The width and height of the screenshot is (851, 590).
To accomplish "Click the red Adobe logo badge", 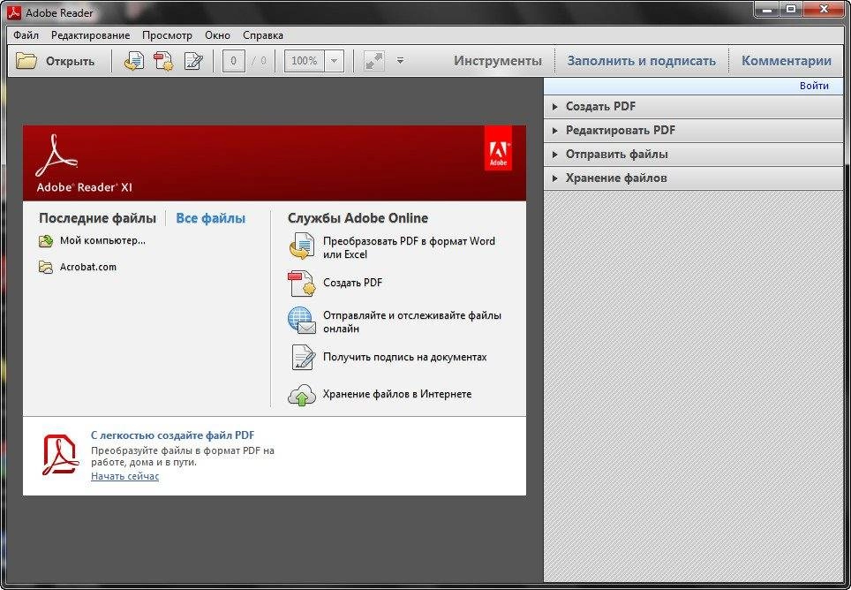I will (498, 148).
